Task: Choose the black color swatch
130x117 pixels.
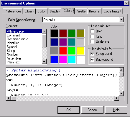Action: tap(54, 33)
